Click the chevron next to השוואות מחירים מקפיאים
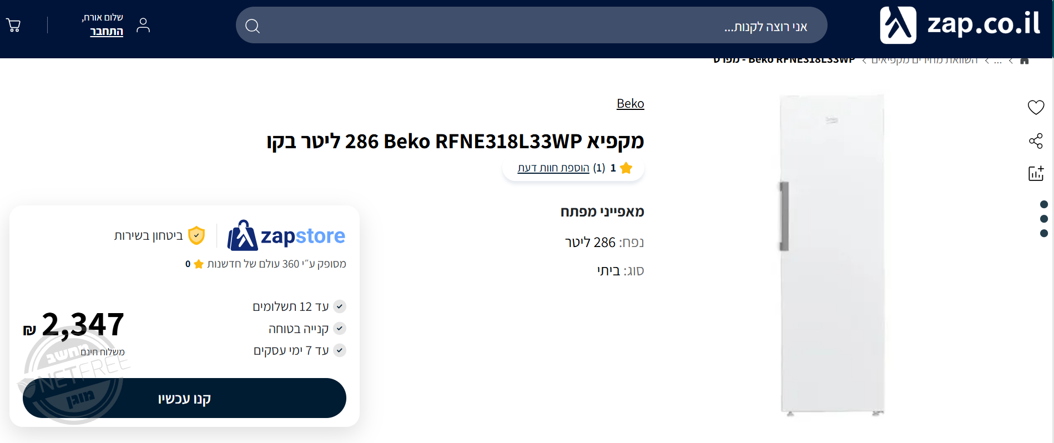The width and height of the screenshot is (1054, 443). tap(986, 60)
